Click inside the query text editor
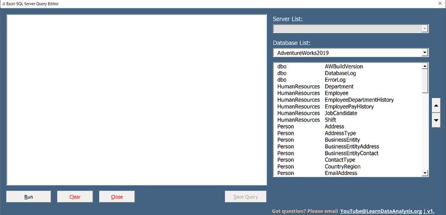The height and width of the screenshot is (215, 446). point(137,100)
